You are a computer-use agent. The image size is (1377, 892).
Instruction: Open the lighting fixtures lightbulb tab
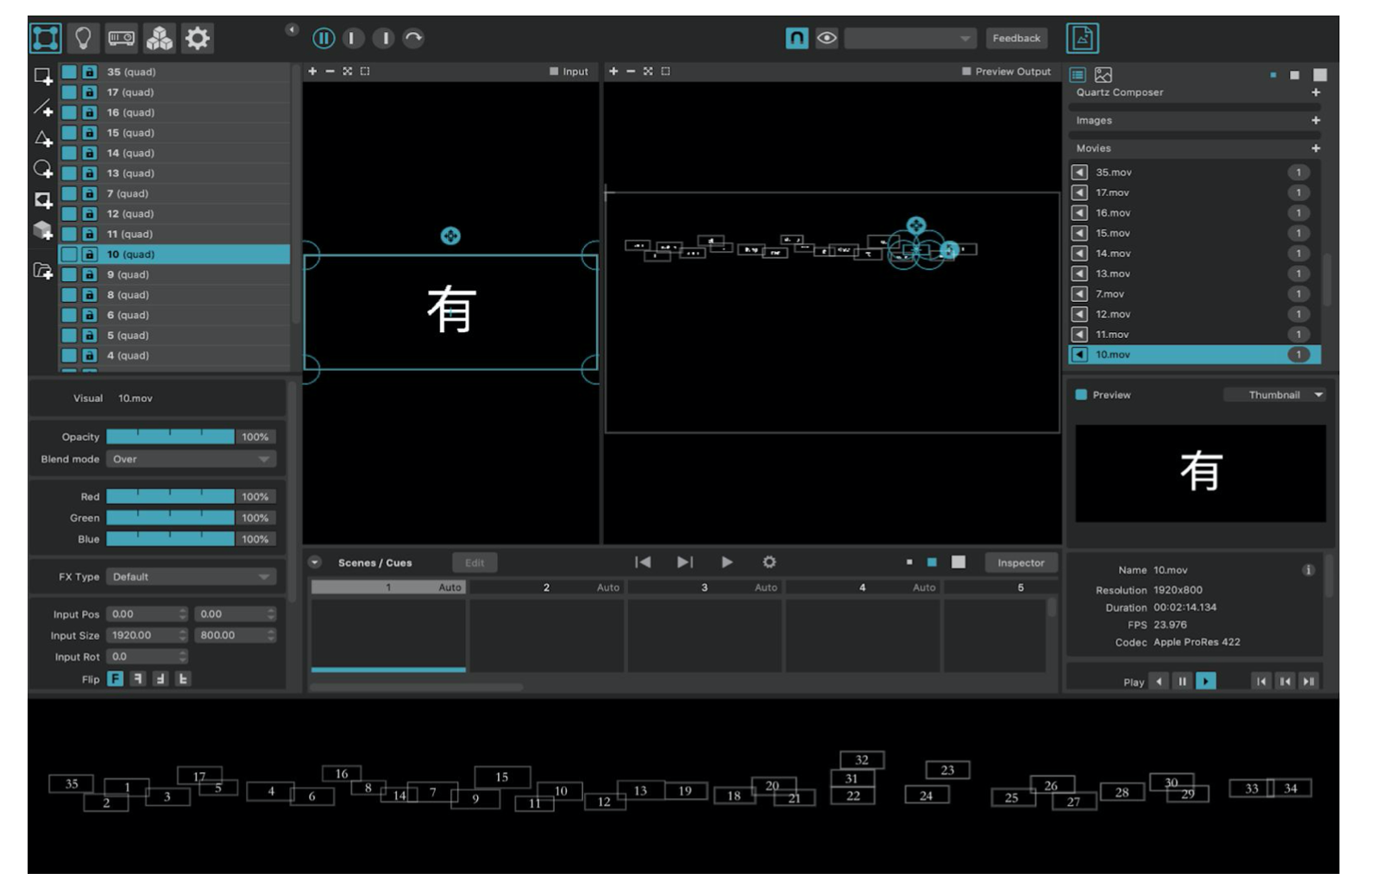click(84, 38)
